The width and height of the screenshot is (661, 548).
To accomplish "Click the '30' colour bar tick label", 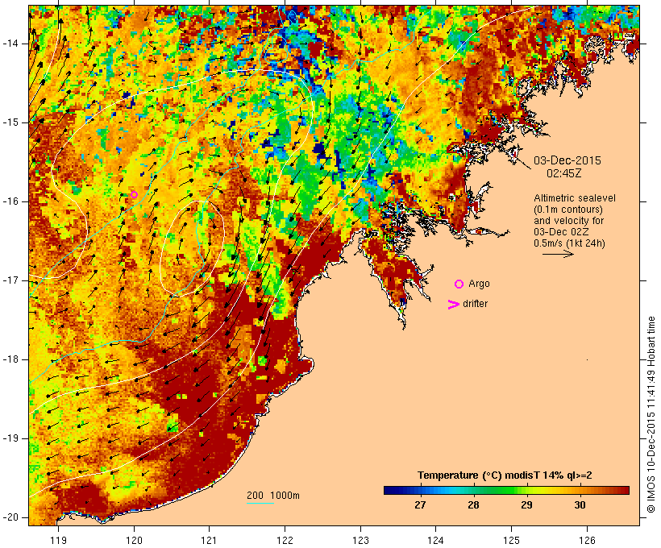I will pyautogui.click(x=580, y=504).
